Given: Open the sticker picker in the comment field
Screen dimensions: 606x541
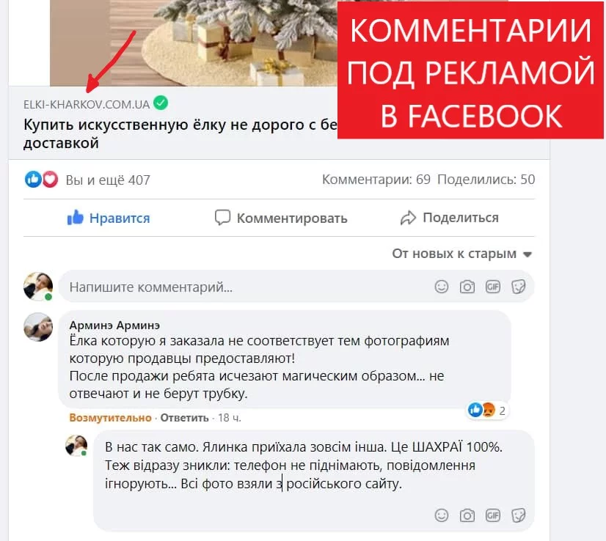Looking at the screenshot, I should 518,287.
